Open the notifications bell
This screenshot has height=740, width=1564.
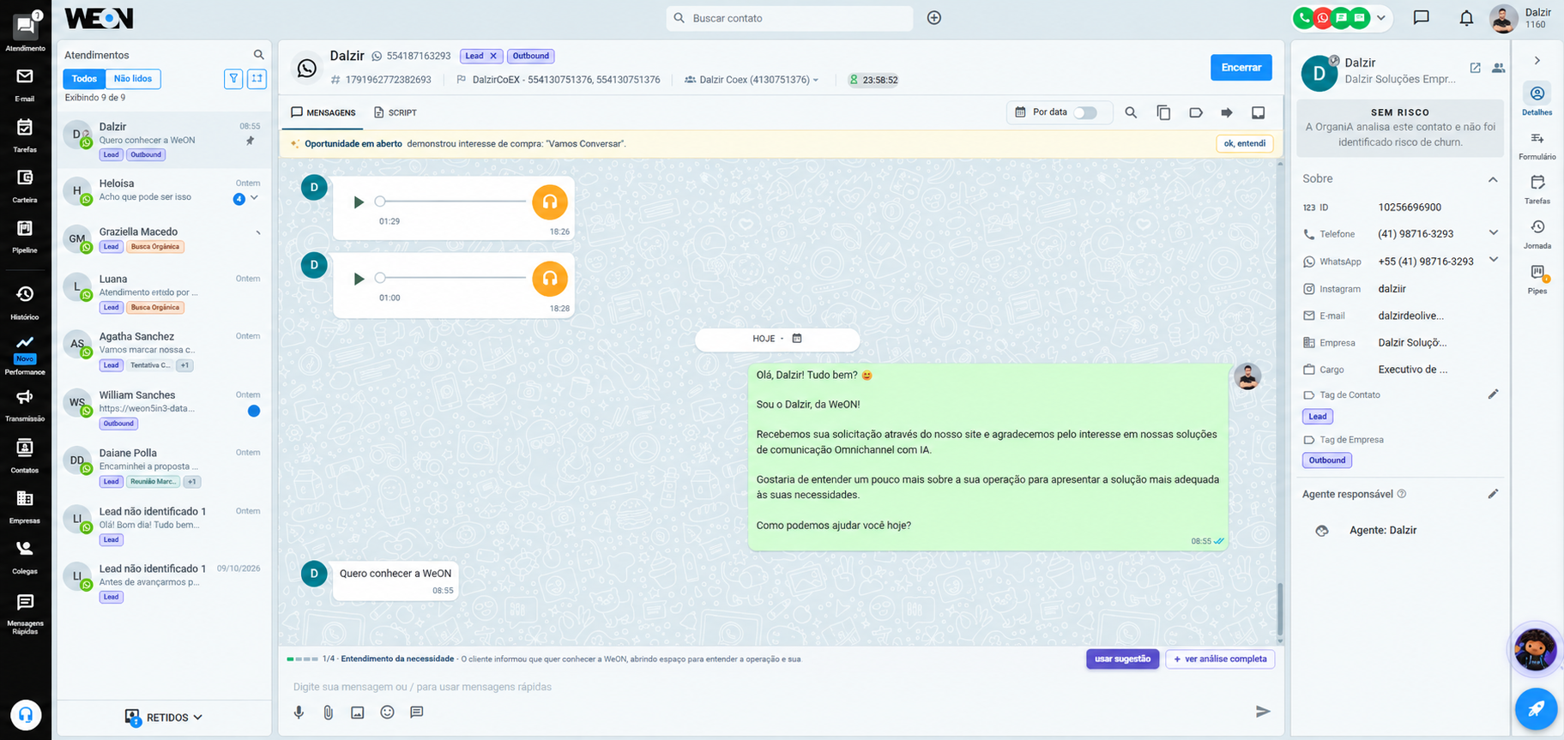coord(1466,18)
